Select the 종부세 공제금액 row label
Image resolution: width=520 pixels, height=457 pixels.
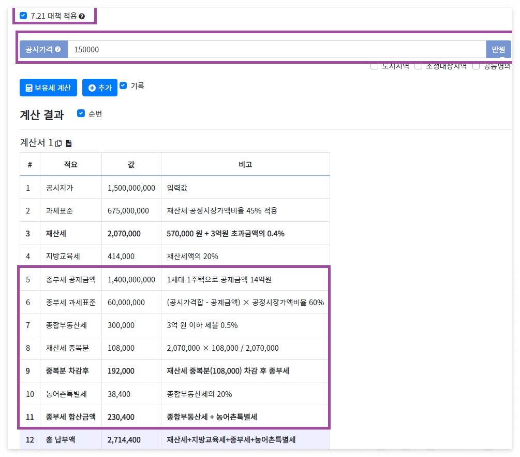[x=71, y=280]
